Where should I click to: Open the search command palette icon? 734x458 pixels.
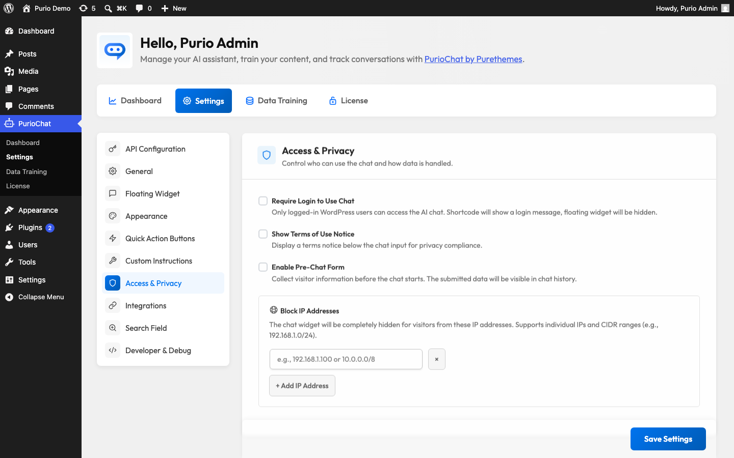tap(108, 8)
